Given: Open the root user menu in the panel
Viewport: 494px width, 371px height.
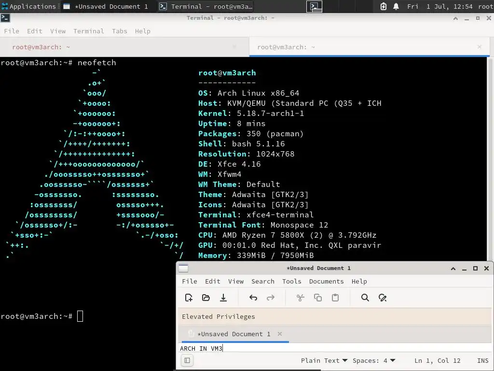Looking at the screenshot, I should (485, 6).
